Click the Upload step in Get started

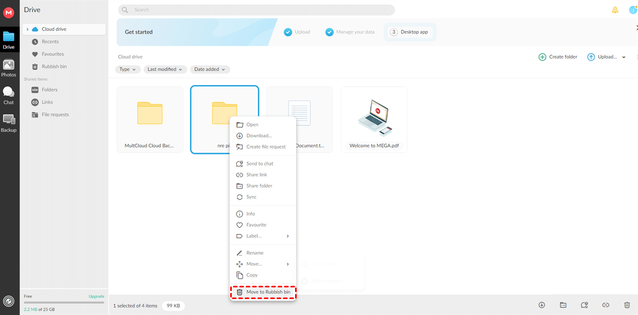point(297,32)
